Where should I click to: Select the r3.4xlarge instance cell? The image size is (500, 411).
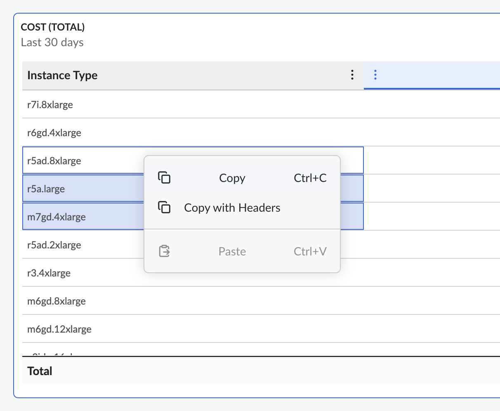(x=49, y=273)
